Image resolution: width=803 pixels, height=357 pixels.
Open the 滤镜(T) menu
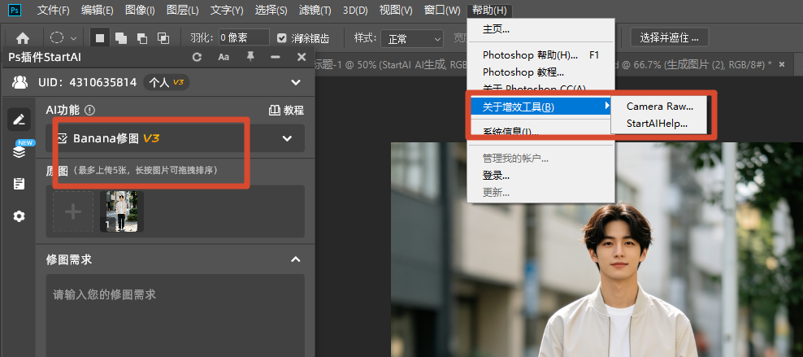tap(315, 10)
